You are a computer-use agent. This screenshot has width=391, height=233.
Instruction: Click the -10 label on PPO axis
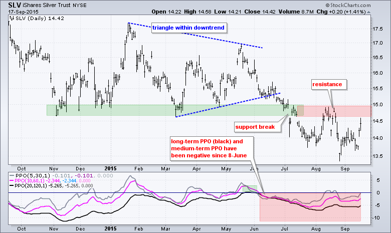tap(376, 218)
